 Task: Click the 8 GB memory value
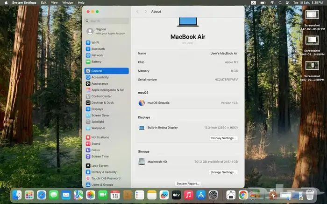coord(234,71)
